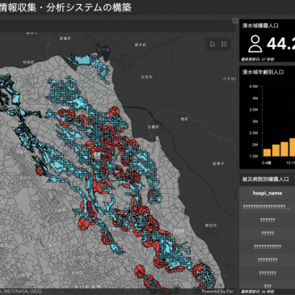
Task: Click the 古河市 place label on the map
Action: click(x=146, y=77)
